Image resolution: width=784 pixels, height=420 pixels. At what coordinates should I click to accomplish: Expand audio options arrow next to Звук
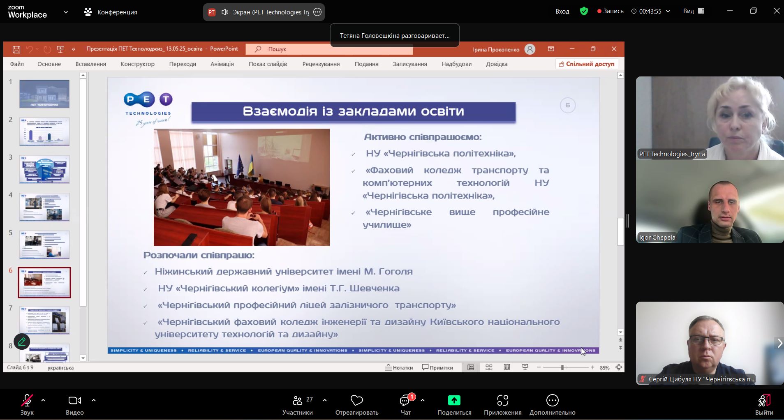43,400
